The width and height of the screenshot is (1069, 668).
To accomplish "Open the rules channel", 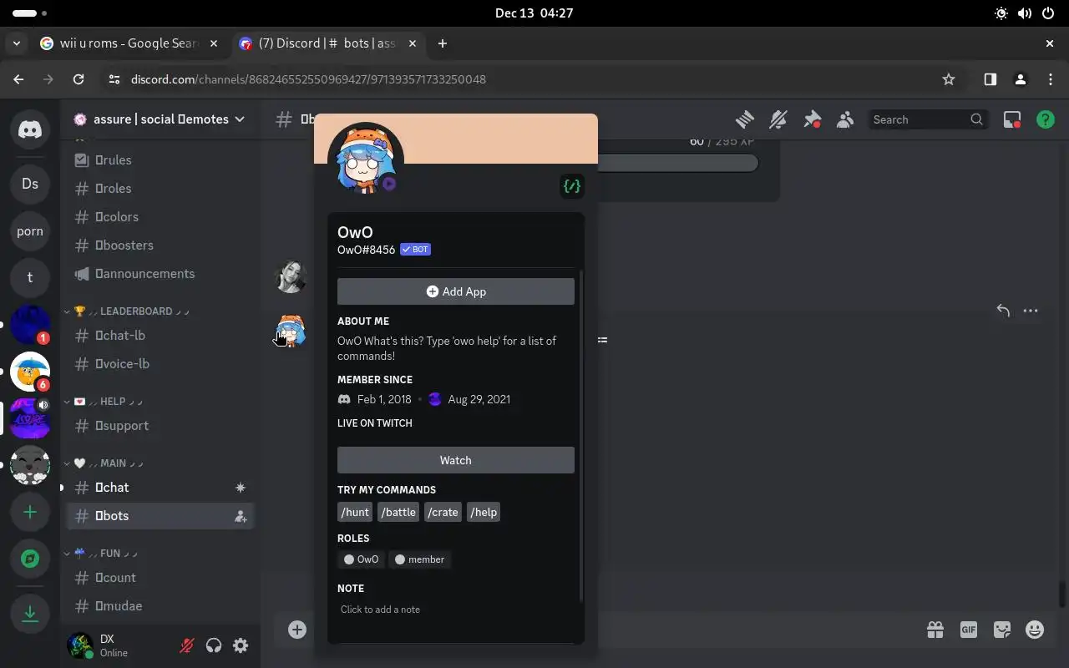I will [160, 160].
